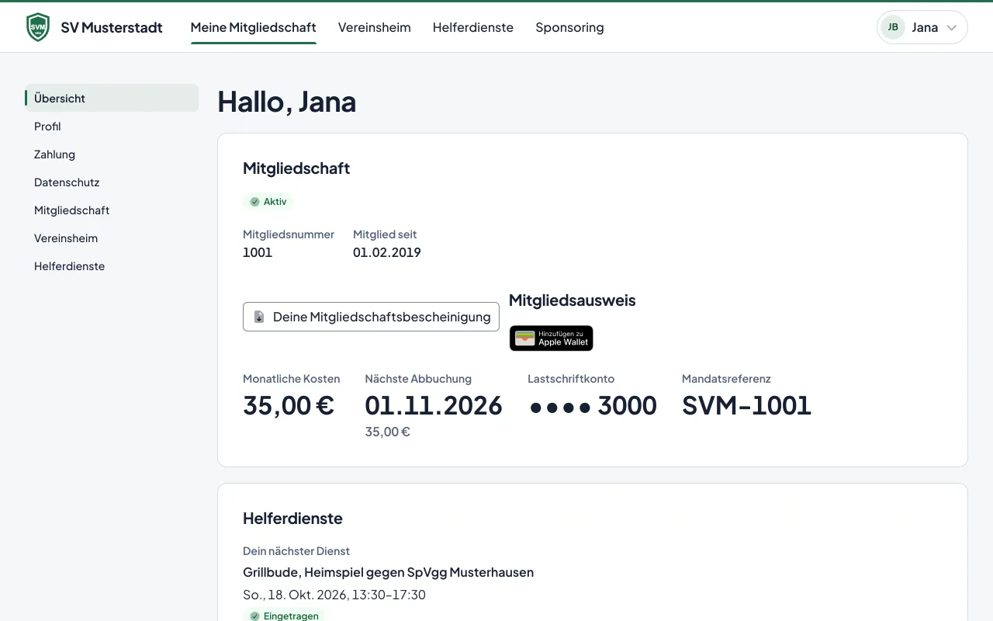Click the Hallo, Jana heading
This screenshot has width=993, height=621.
pos(286,102)
